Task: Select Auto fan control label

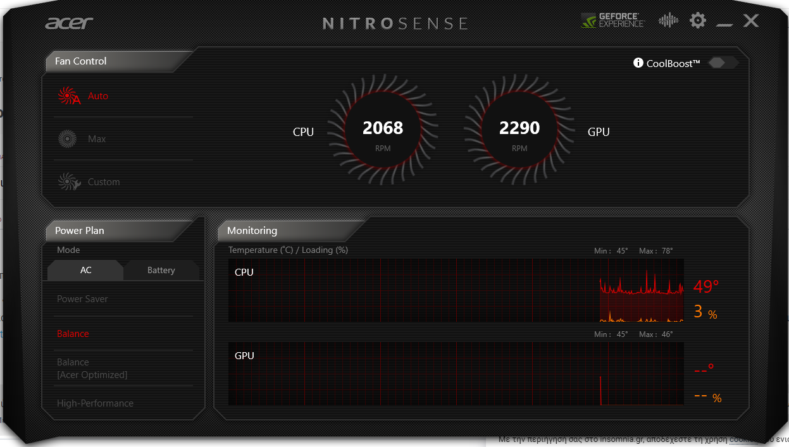Action: 98,96
